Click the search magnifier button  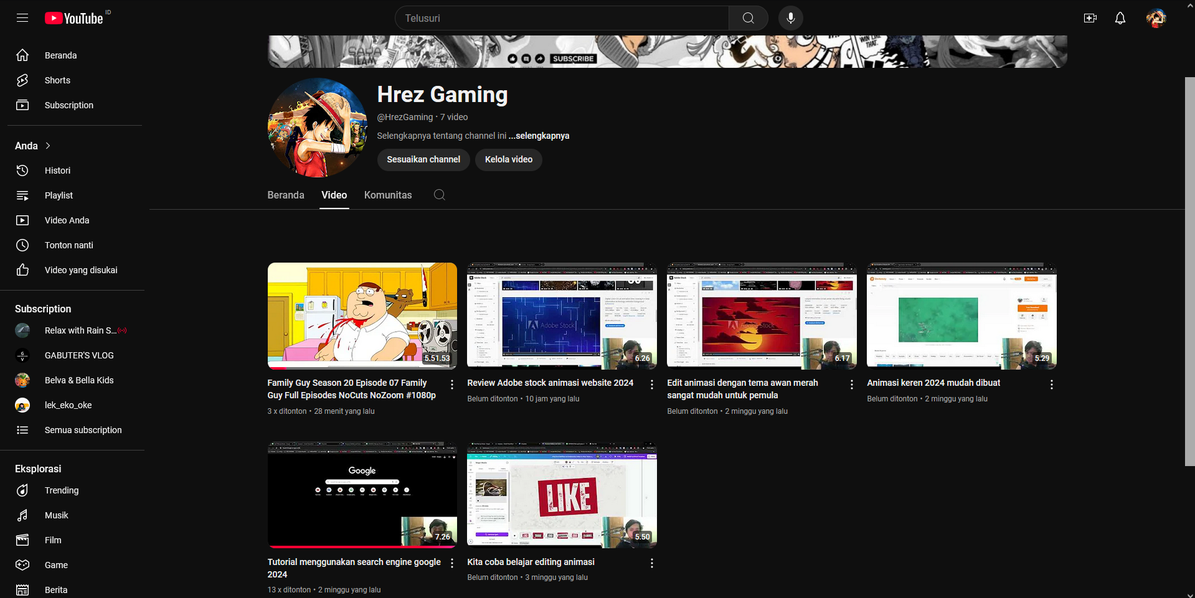click(x=748, y=18)
